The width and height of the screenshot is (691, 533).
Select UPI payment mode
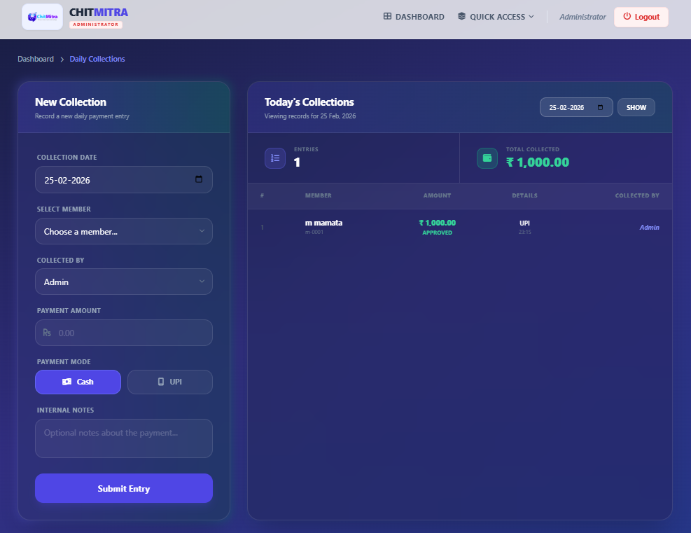pyautogui.click(x=169, y=382)
